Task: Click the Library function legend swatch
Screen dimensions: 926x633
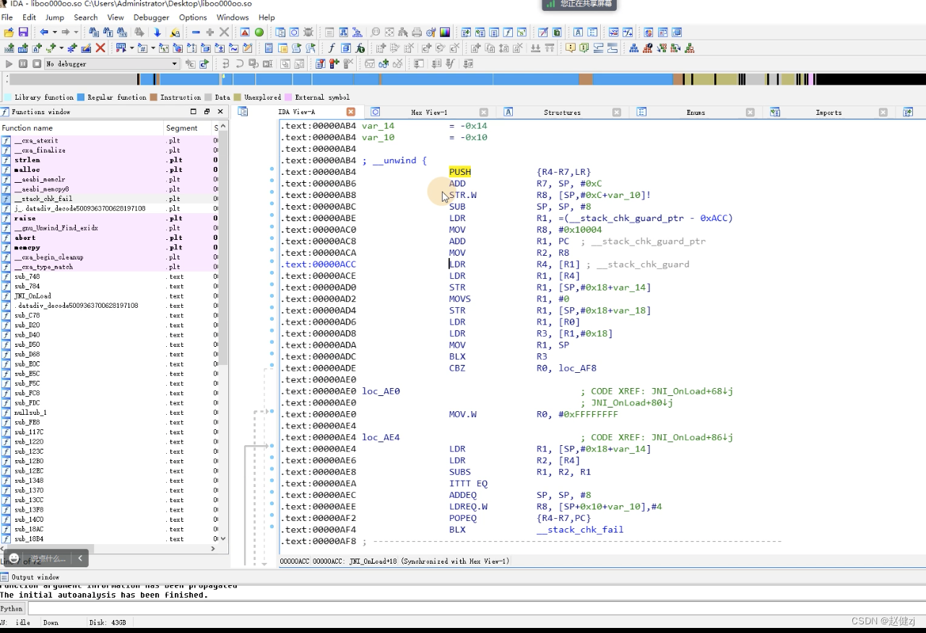Action: click(8, 97)
